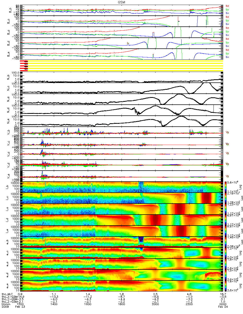Select the B_b axis label
This screenshot has height=314, width=243.
click(x=10, y=10)
